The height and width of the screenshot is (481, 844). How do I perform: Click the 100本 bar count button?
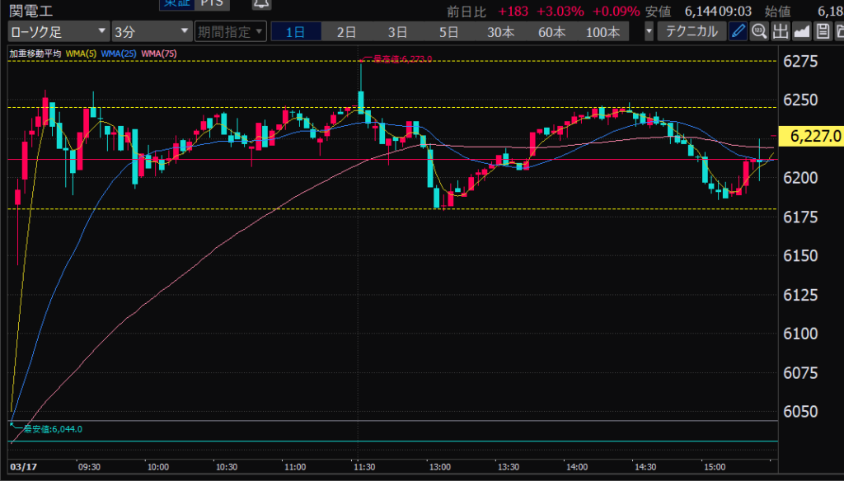603,32
